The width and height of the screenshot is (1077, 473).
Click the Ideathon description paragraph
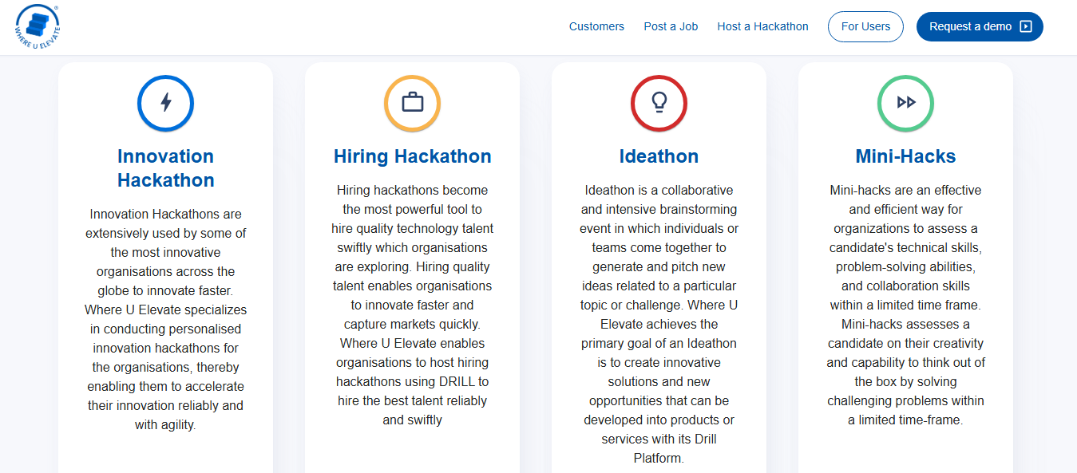coord(659,324)
